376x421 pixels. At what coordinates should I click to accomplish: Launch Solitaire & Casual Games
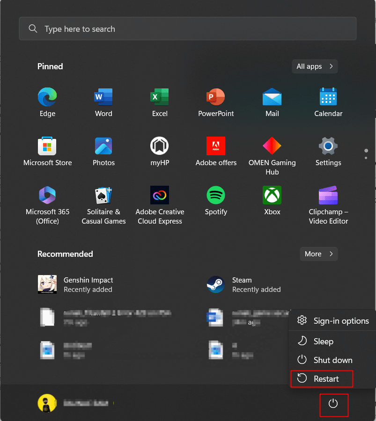103,205
